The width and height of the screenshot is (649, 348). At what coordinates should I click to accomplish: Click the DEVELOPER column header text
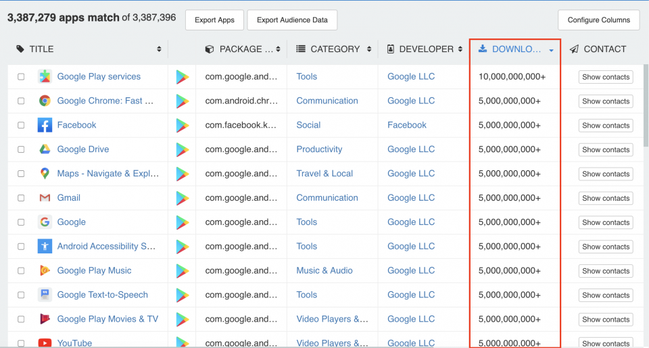pos(427,49)
